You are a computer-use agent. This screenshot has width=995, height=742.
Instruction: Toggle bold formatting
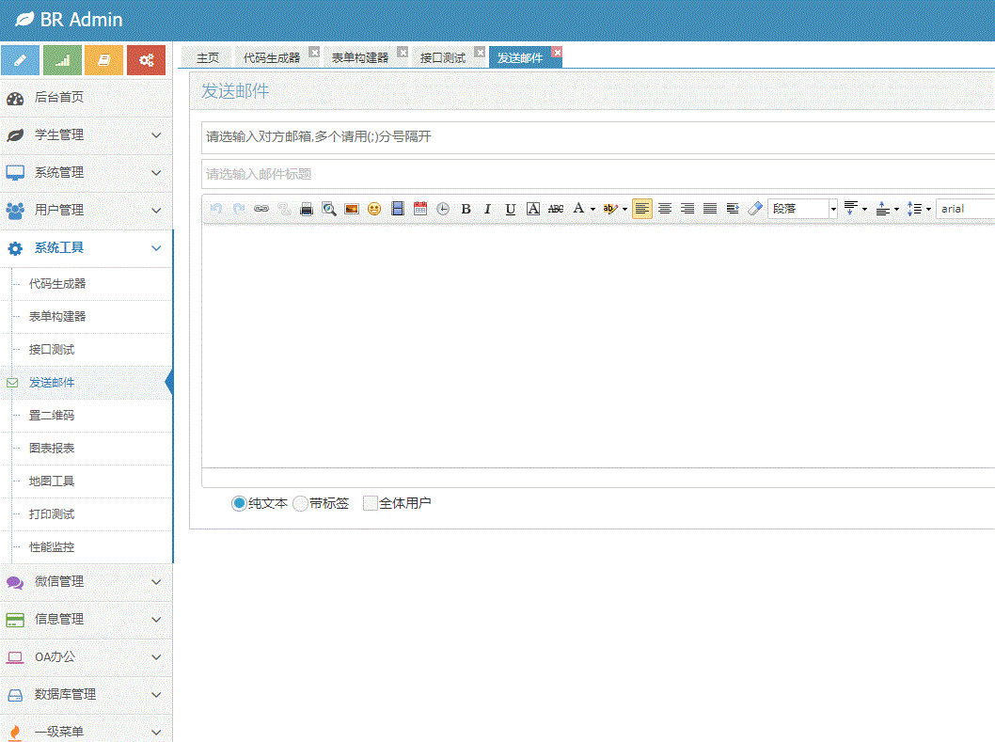point(466,209)
